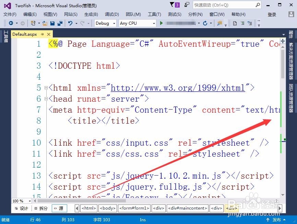The width and height of the screenshot is (297, 224).
Task: Click the greyed Redo icon
Action: (x=82, y=23)
